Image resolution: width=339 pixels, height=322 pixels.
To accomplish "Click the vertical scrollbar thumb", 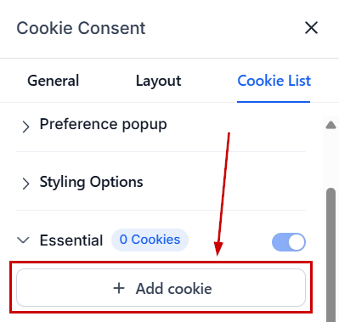I will click(x=331, y=255).
